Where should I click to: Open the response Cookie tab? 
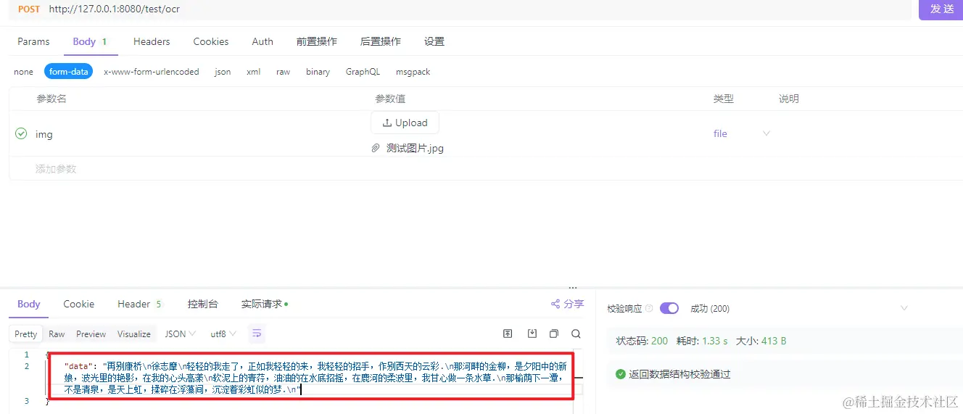(79, 304)
